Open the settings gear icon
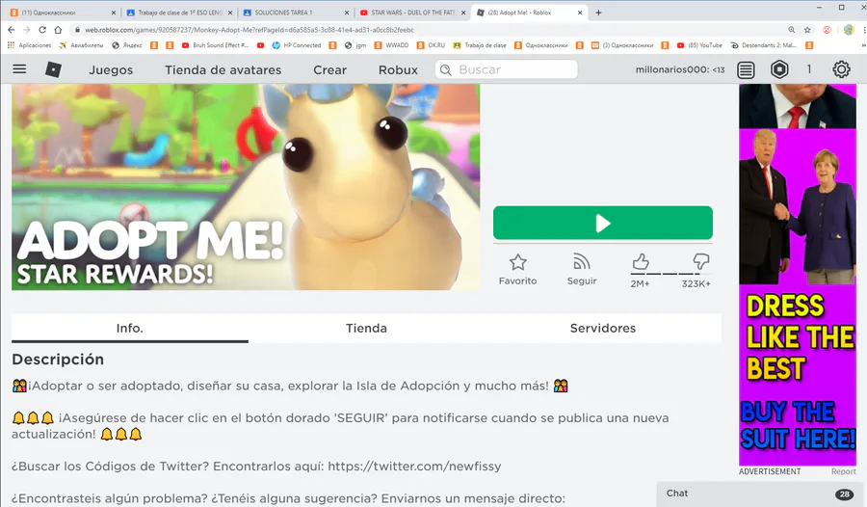This screenshot has width=867, height=507. pyautogui.click(x=841, y=69)
